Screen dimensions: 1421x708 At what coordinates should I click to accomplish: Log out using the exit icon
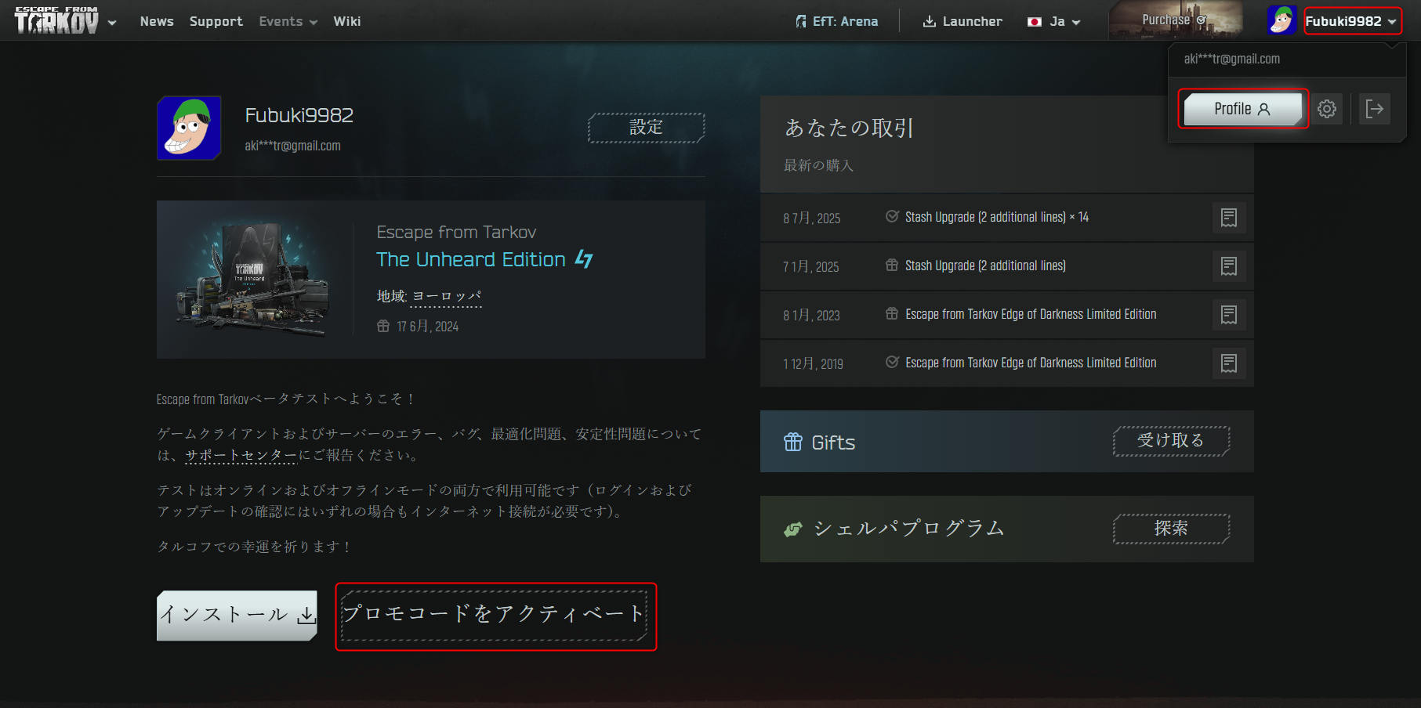click(x=1375, y=109)
